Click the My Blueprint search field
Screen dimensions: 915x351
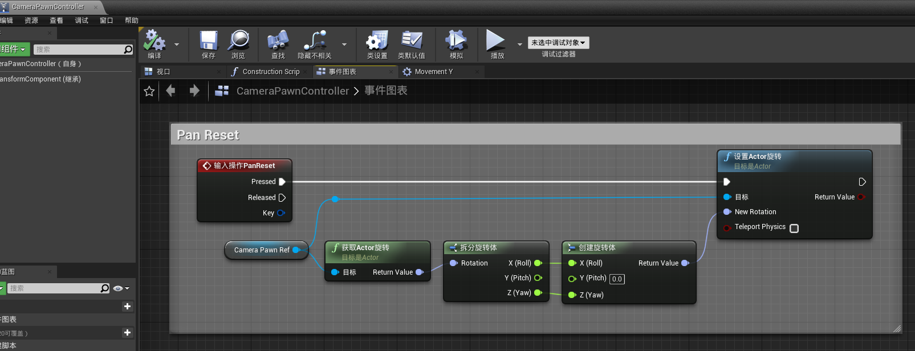coord(54,288)
